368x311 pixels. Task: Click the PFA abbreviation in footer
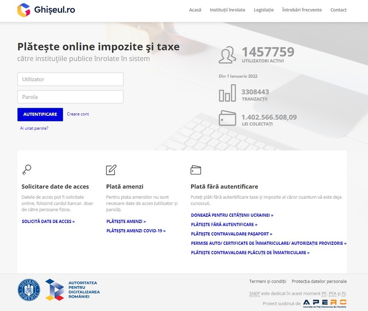pyautogui.click(x=333, y=294)
